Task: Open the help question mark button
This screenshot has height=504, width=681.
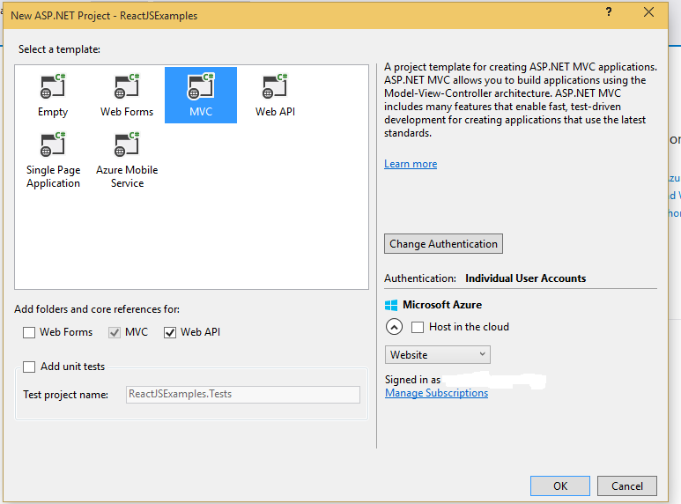Action: (609, 11)
